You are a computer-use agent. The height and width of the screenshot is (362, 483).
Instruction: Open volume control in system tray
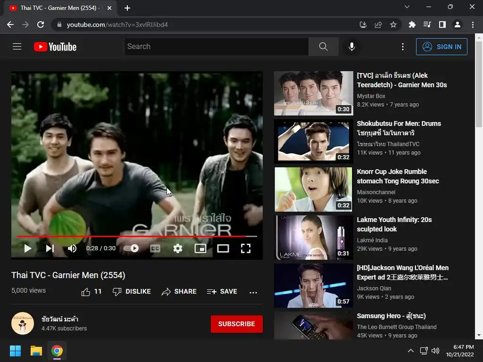click(x=435, y=351)
